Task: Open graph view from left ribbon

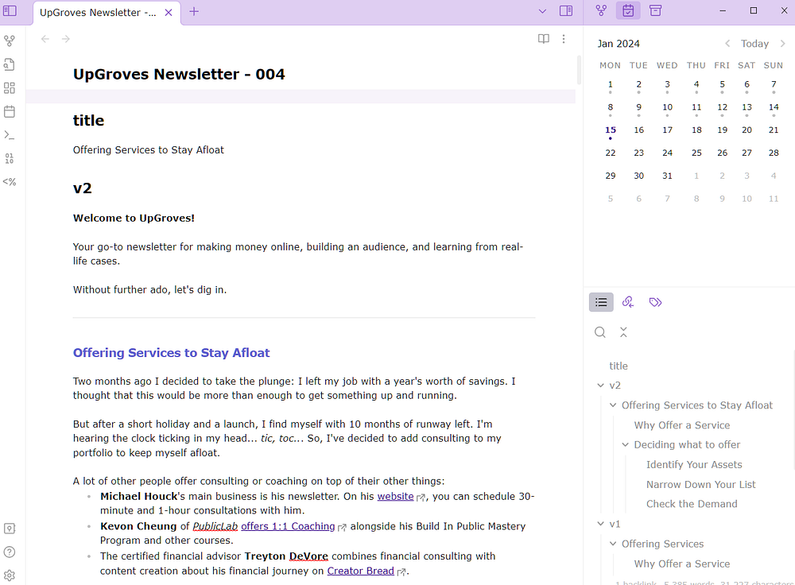Action: click(x=10, y=41)
